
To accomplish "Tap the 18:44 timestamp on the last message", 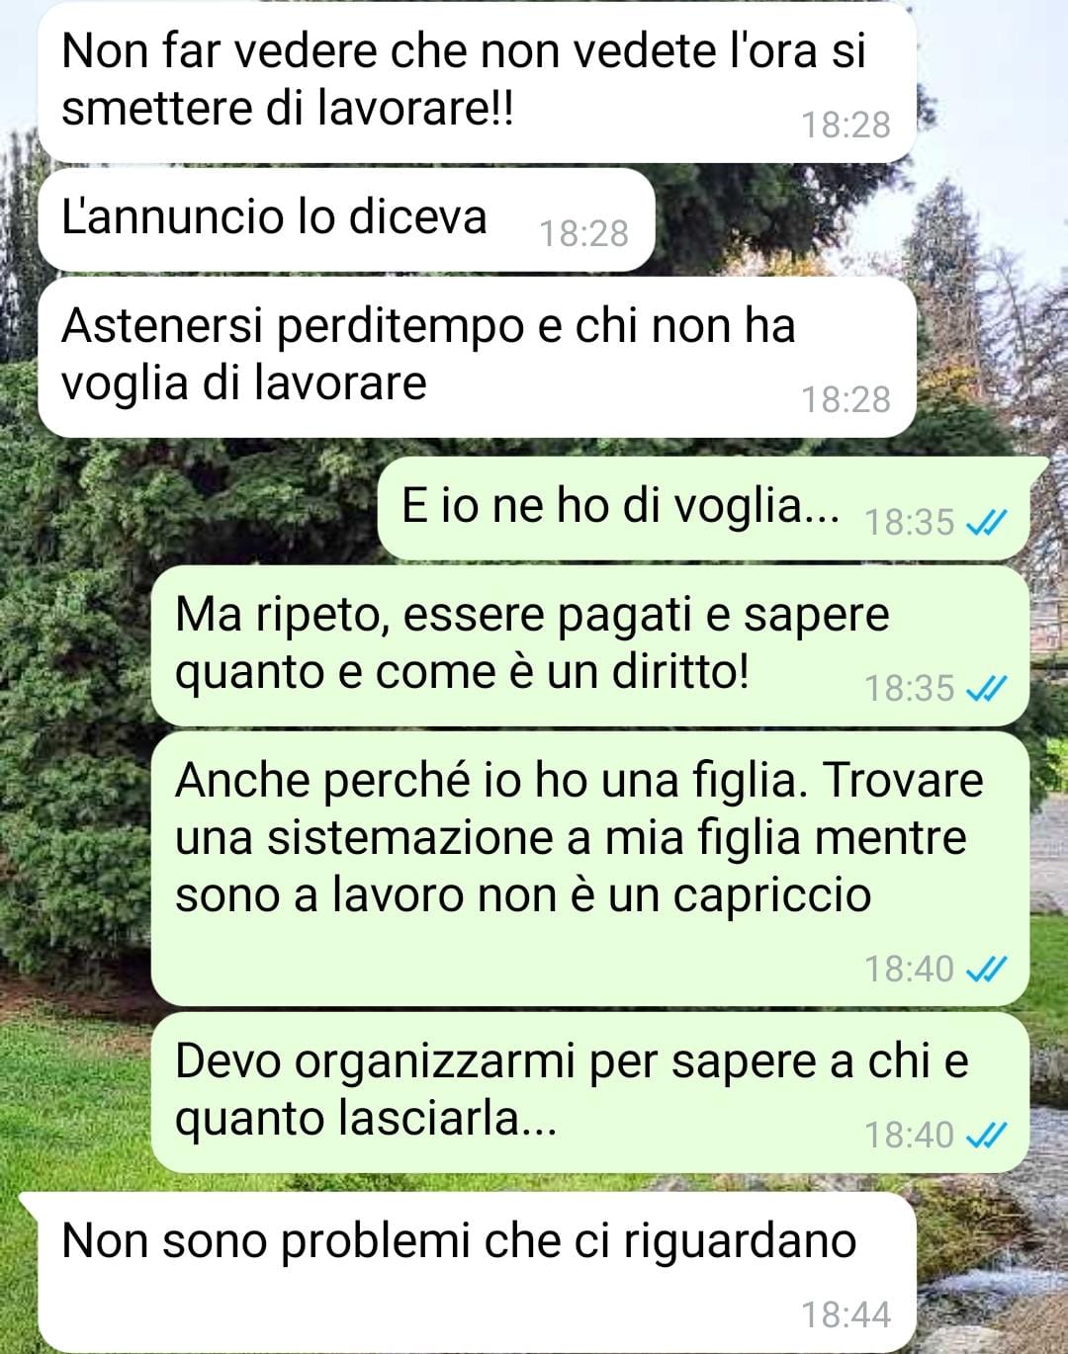I will (845, 1315).
